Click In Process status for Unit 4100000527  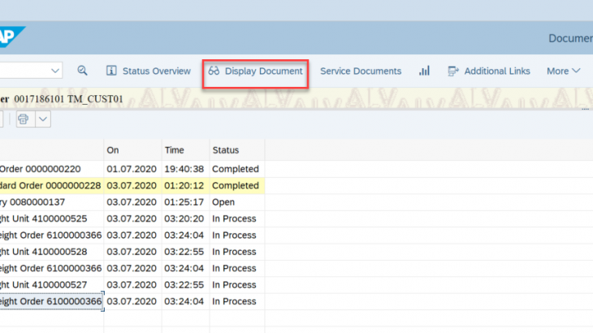236,285
